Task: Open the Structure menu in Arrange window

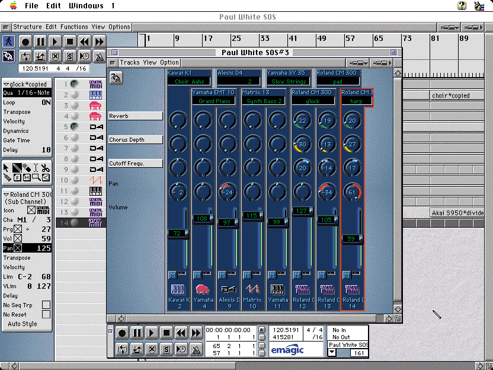Action: pos(27,27)
